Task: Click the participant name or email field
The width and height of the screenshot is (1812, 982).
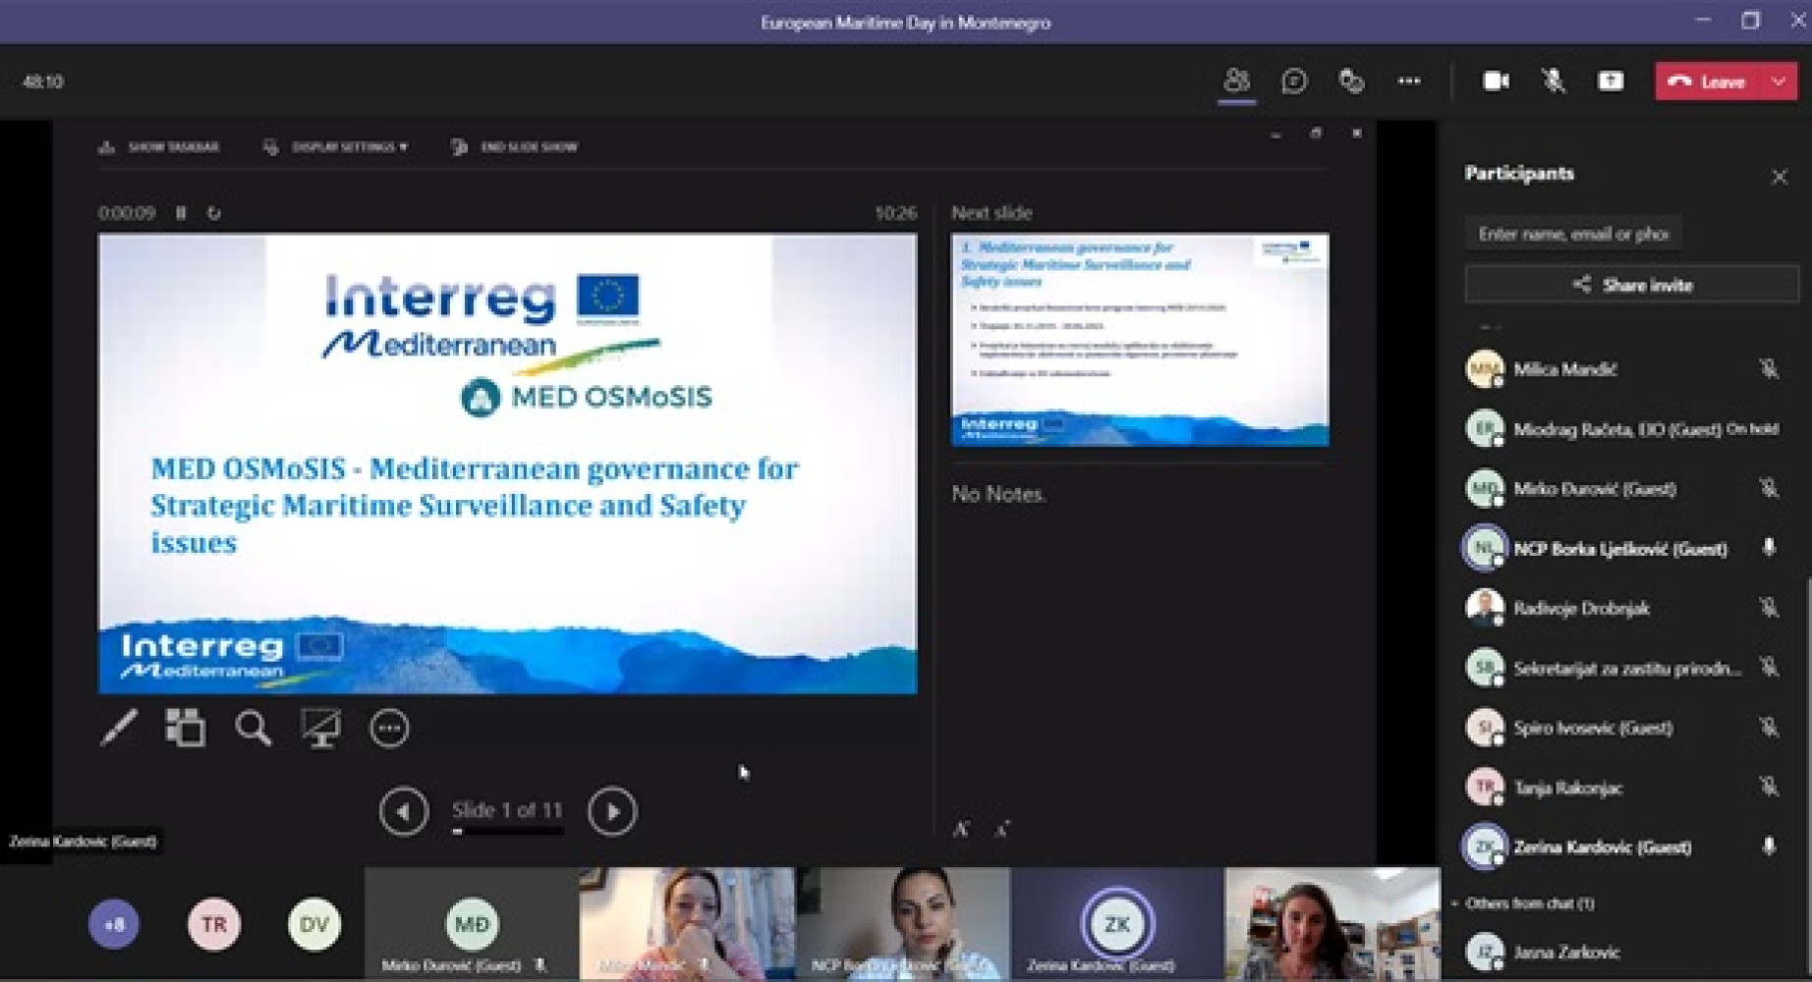Action: click(x=1572, y=234)
